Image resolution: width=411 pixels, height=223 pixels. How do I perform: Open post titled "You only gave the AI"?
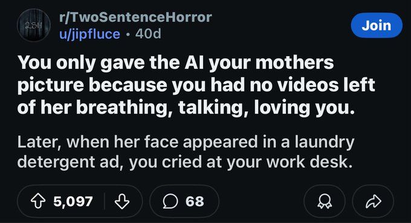(x=196, y=85)
